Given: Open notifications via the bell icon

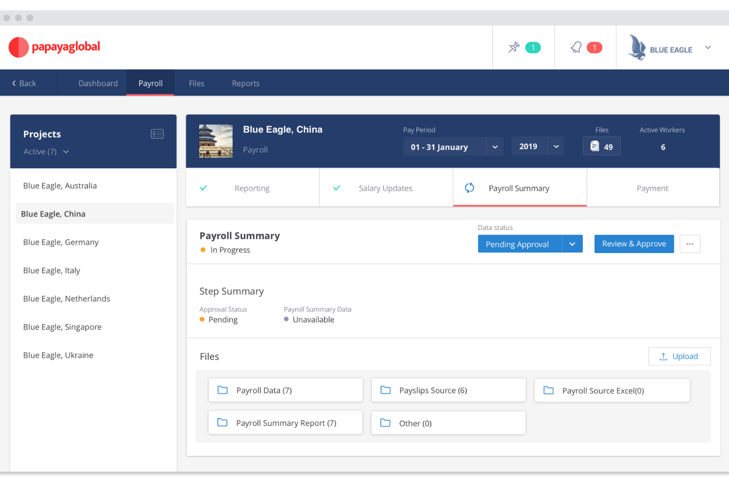Looking at the screenshot, I should (x=576, y=47).
